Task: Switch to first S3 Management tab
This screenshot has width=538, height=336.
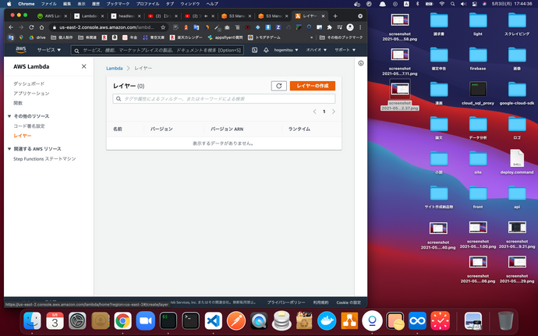Action: point(235,16)
